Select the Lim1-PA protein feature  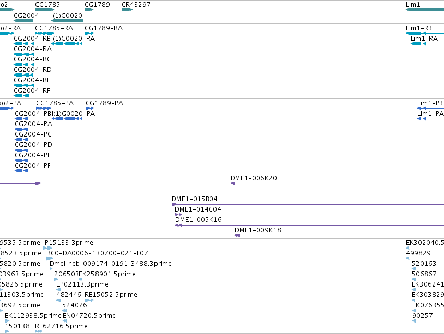(x=430, y=119)
